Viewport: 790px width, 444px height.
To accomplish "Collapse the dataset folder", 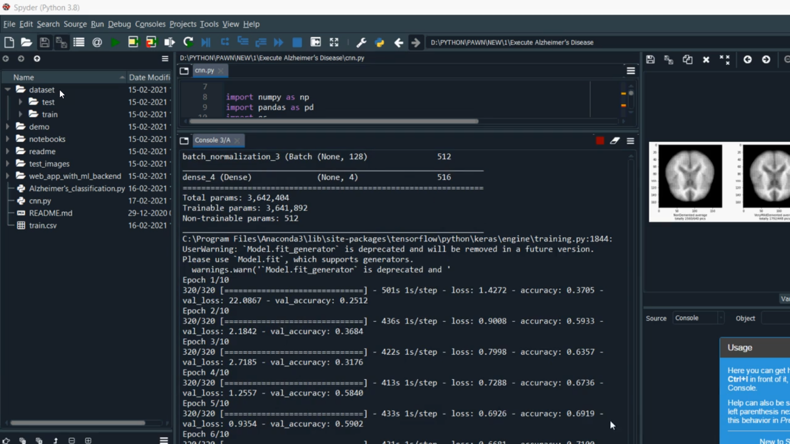I will (x=8, y=90).
